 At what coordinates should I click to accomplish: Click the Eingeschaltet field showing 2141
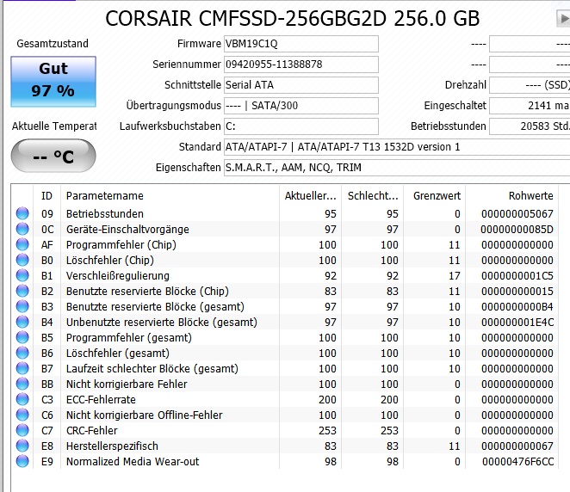coord(530,106)
